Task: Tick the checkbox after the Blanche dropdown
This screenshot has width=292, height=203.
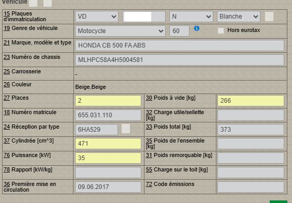Action: 269,17
